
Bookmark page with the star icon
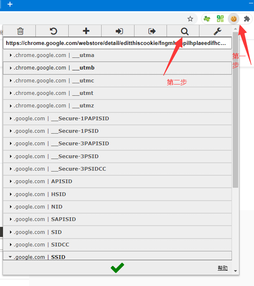click(190, 19)
